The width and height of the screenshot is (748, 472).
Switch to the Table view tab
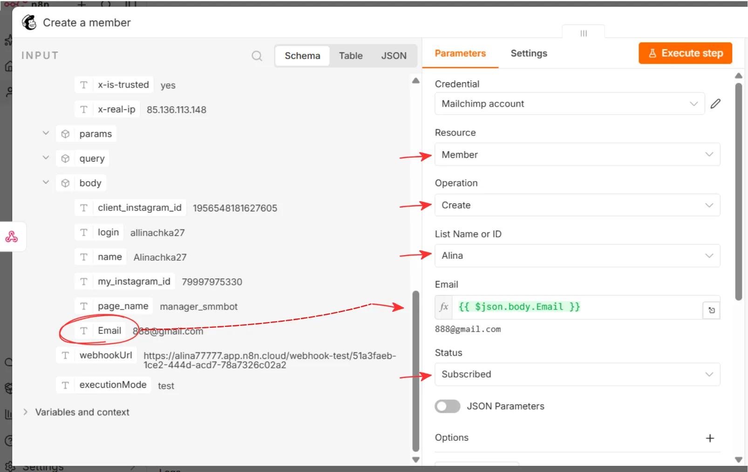(351, 56)
